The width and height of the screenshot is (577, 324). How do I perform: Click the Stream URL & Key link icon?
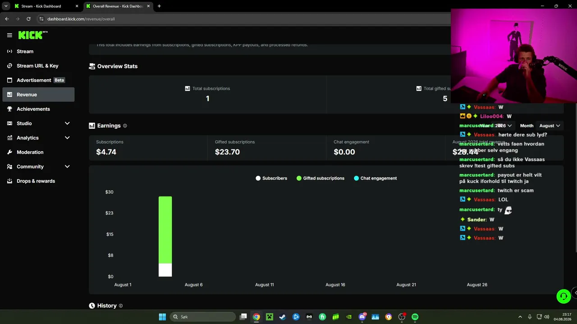9,66
